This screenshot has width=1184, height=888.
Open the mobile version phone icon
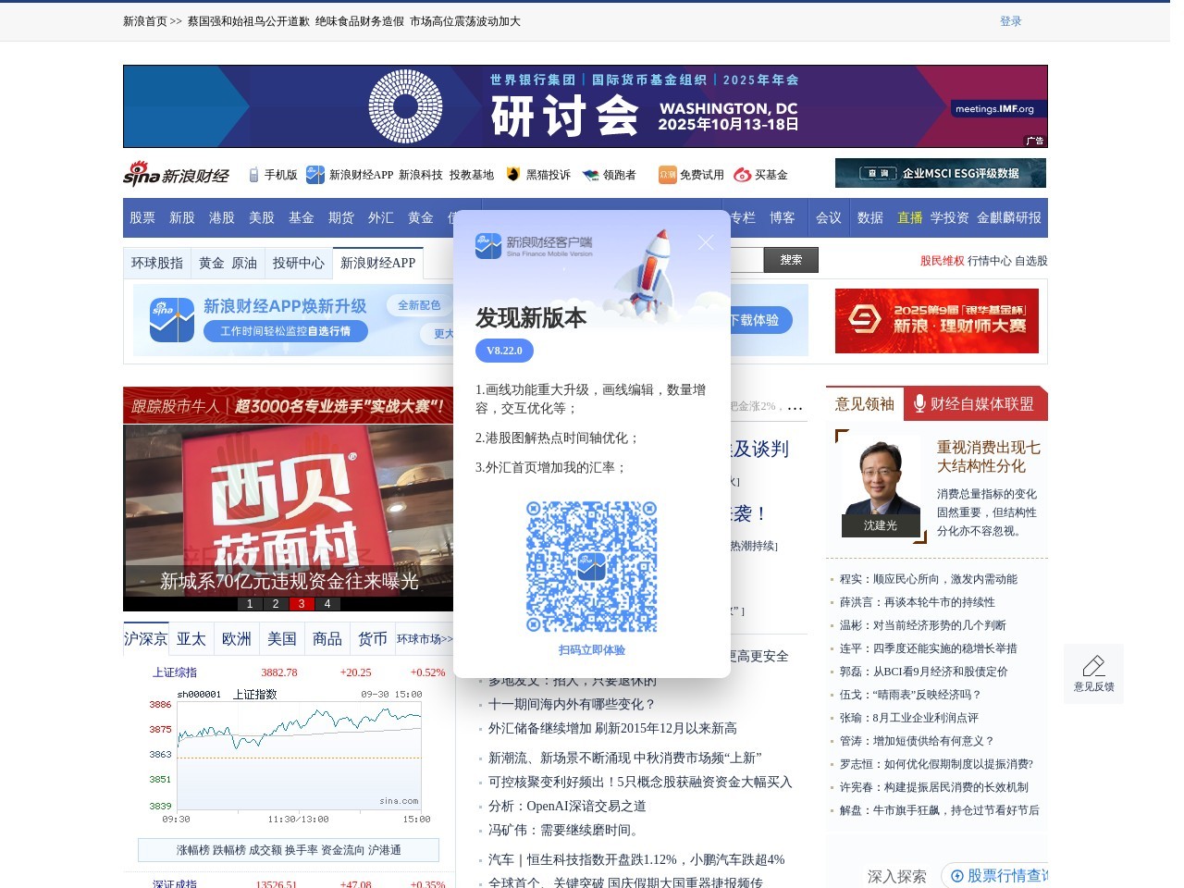pyautogui.click(x=253, y=175)
